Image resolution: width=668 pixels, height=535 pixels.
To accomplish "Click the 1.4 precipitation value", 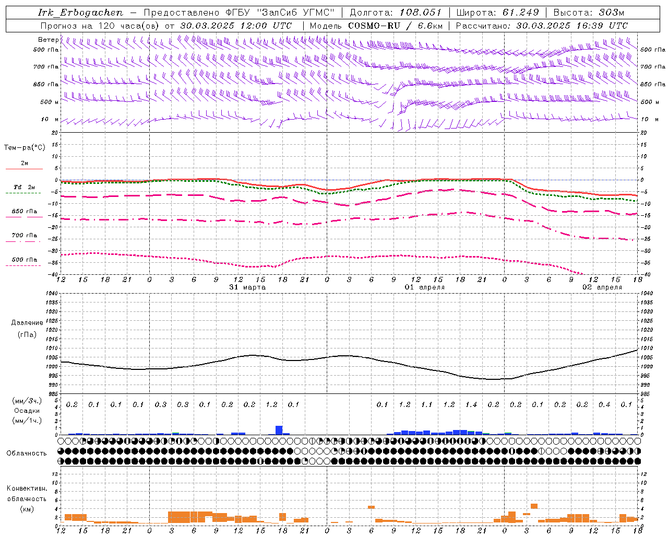I will pos(471,404).
